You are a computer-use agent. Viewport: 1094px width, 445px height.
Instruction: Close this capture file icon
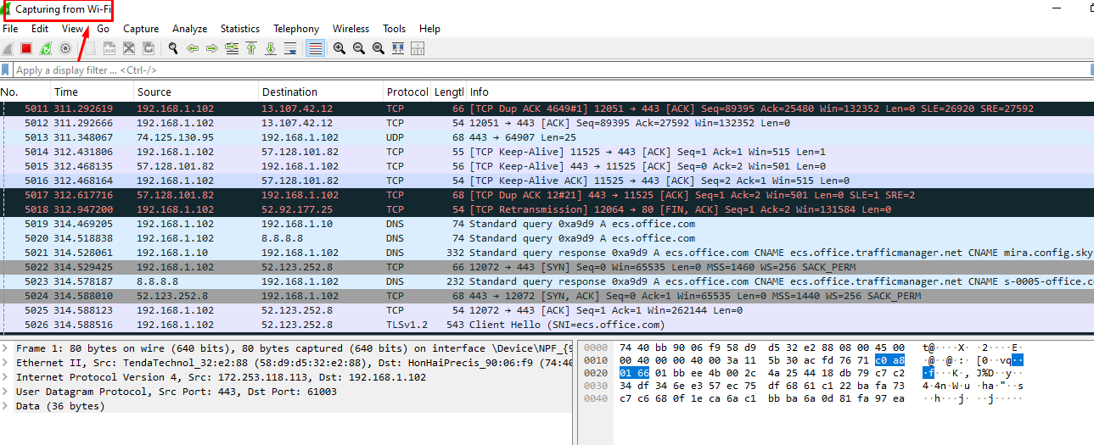coord(129,48)
